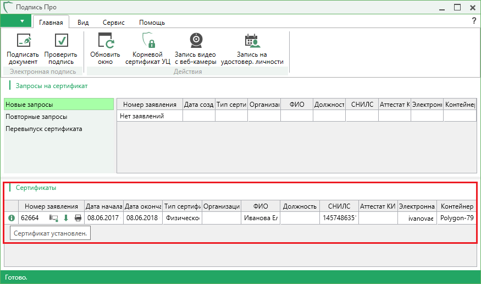Switch to the Вид tab

83,23
